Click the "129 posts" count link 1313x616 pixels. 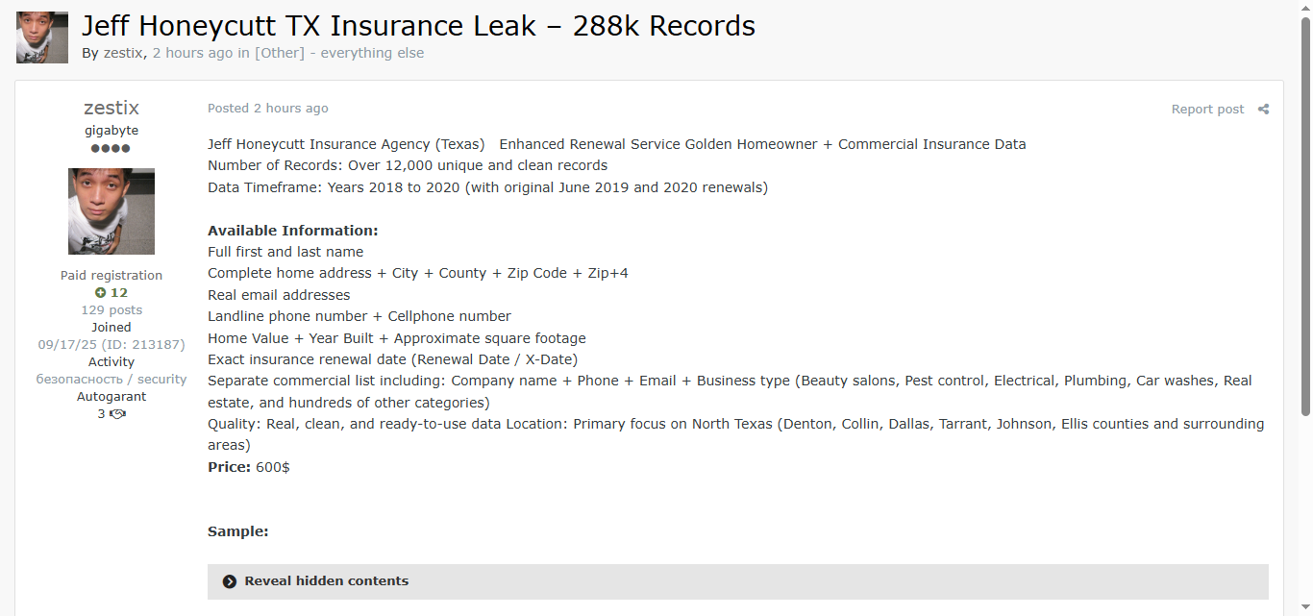[111, 310]
